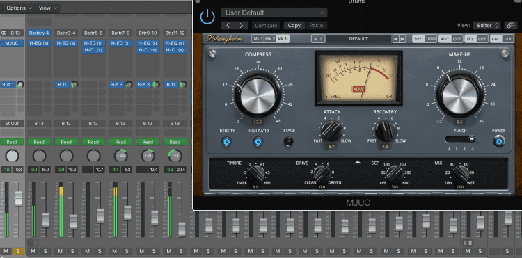Collapse the MJUC lower panel with the triangle
This screenshot has height=258, width=522.
coord(358,163)
